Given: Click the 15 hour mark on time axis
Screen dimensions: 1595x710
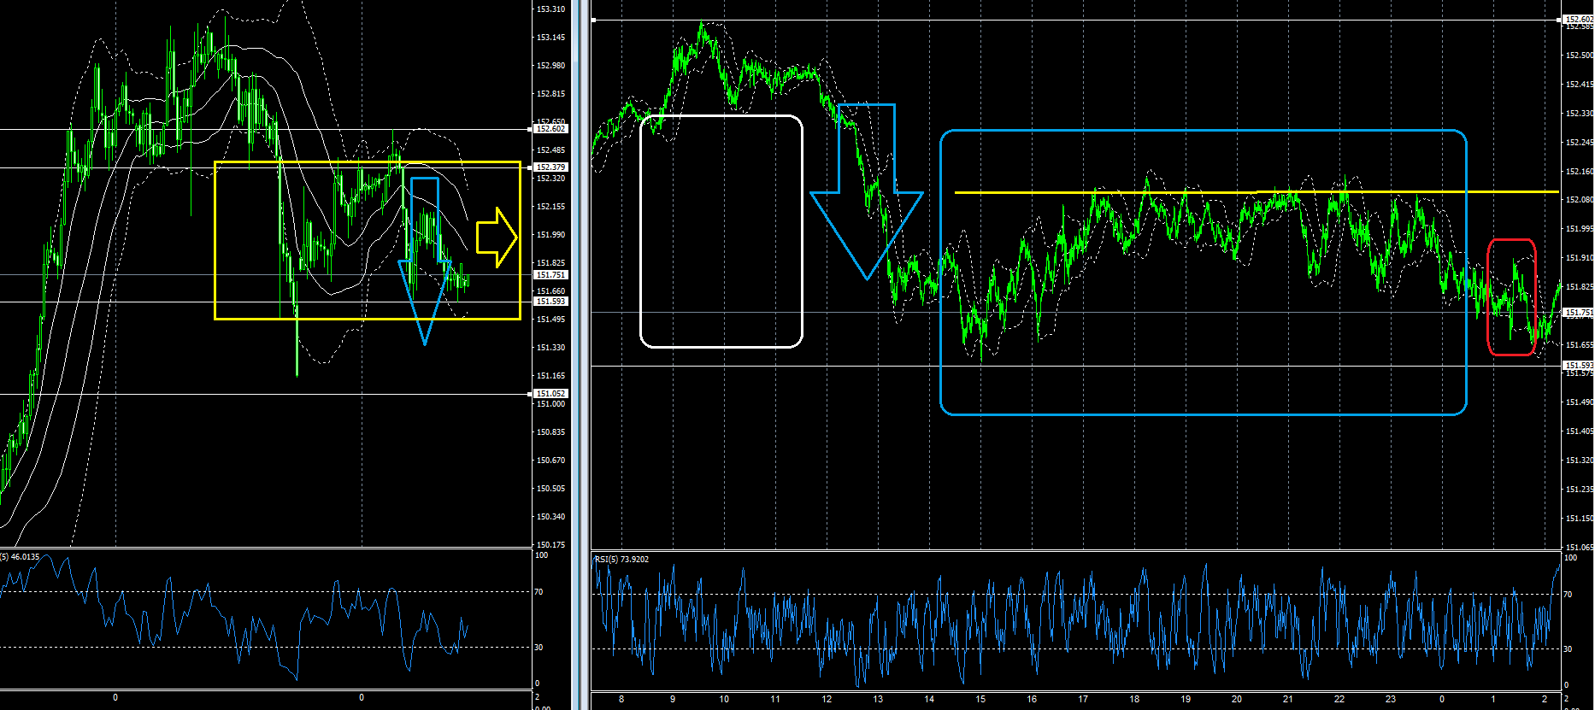Looking at the screenshot, I should 980,699.
